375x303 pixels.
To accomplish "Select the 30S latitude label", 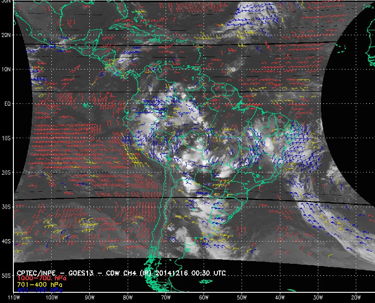I will click(x=6, y=207).
